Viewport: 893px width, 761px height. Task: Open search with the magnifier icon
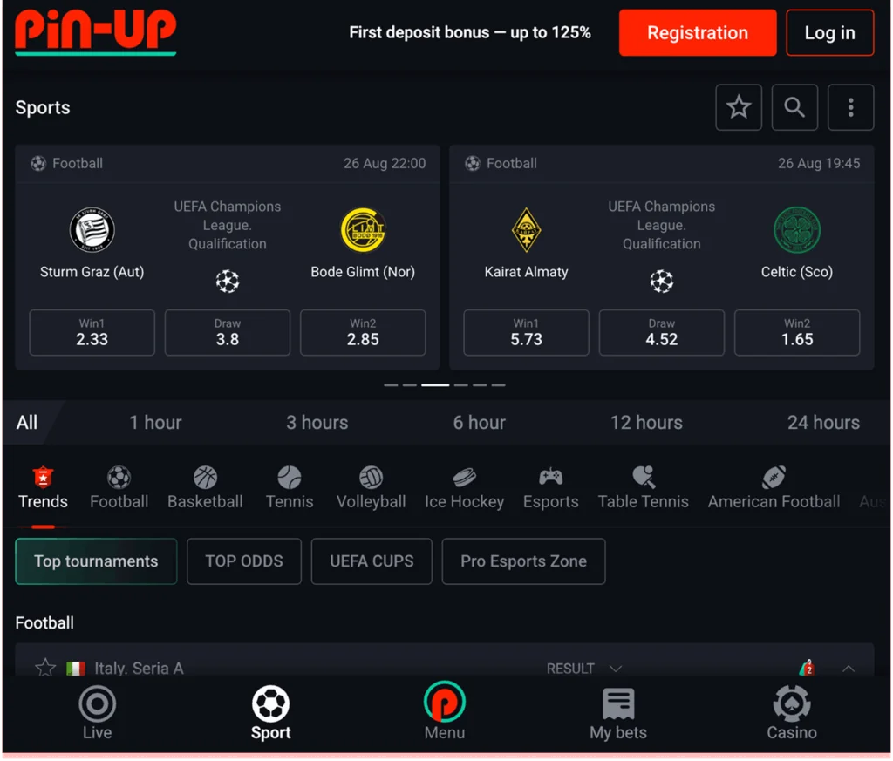tap(794, 107)
